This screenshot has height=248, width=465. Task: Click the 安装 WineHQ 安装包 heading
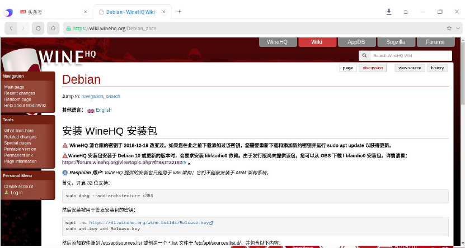click(x=110, y=131)
